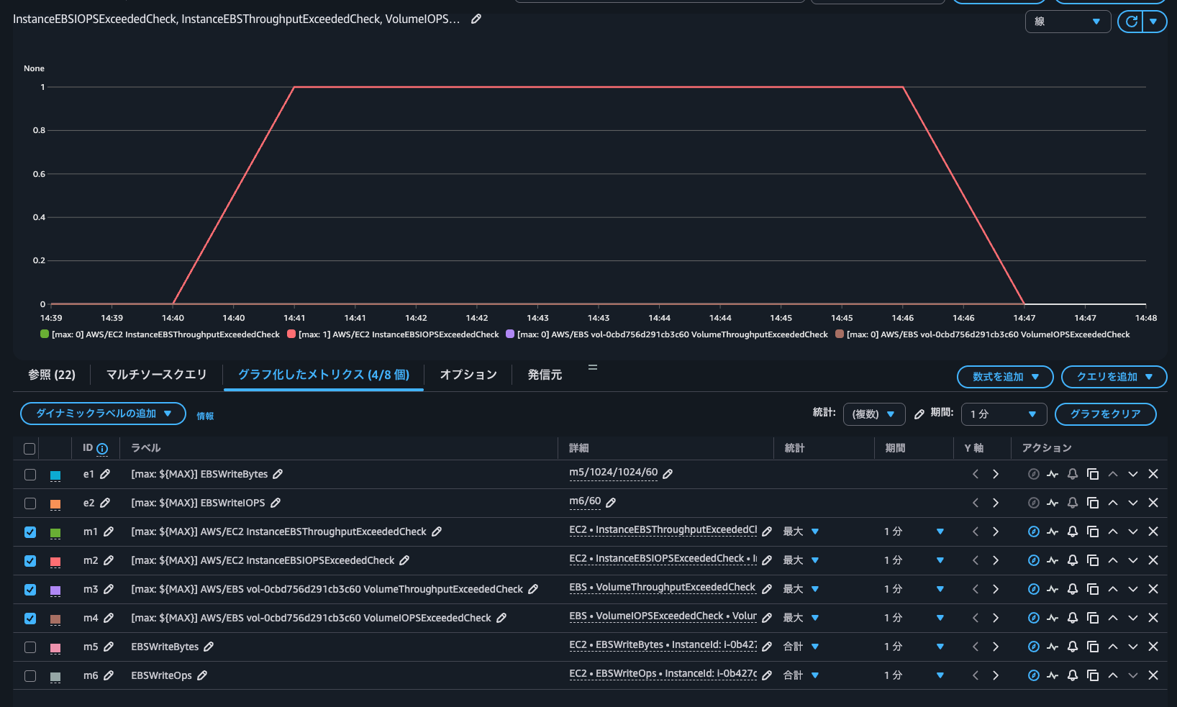
Task: Toggle the select-all header checkbox
Action: point(29,449)
